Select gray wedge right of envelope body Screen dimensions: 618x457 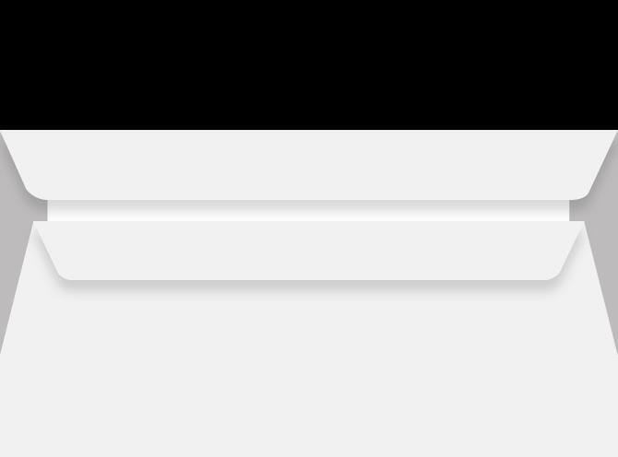[x=606, y=275]
